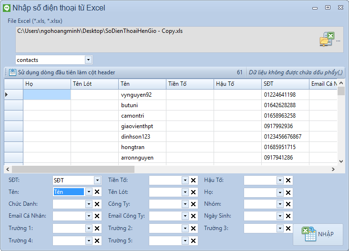Clear the Tên mapping with X
The image size is (349, 251).
click(x=97, y=192)
